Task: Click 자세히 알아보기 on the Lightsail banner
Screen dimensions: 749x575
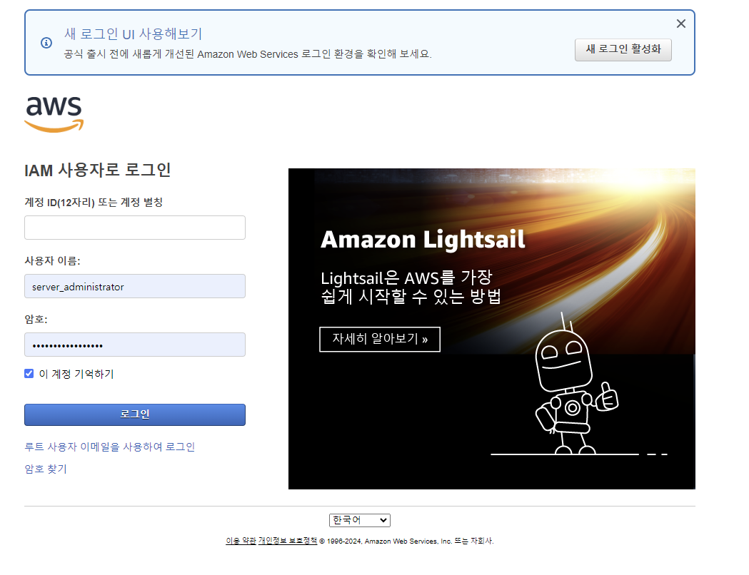Action: 380,340
